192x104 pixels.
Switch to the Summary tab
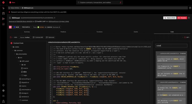point(27,32)
